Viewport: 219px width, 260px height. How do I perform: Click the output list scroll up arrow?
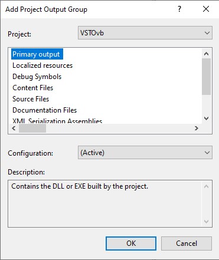(206, 54)
